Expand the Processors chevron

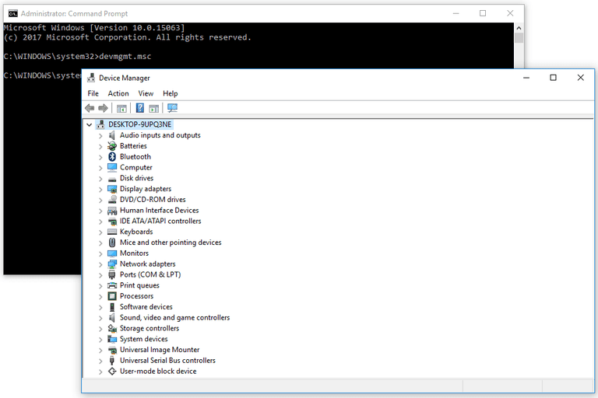100,296
